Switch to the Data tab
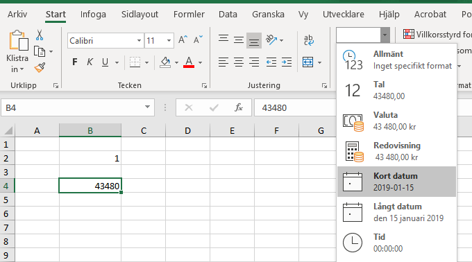Image resolution: width=472 pixels, height=262 pixels. (228, 14)
